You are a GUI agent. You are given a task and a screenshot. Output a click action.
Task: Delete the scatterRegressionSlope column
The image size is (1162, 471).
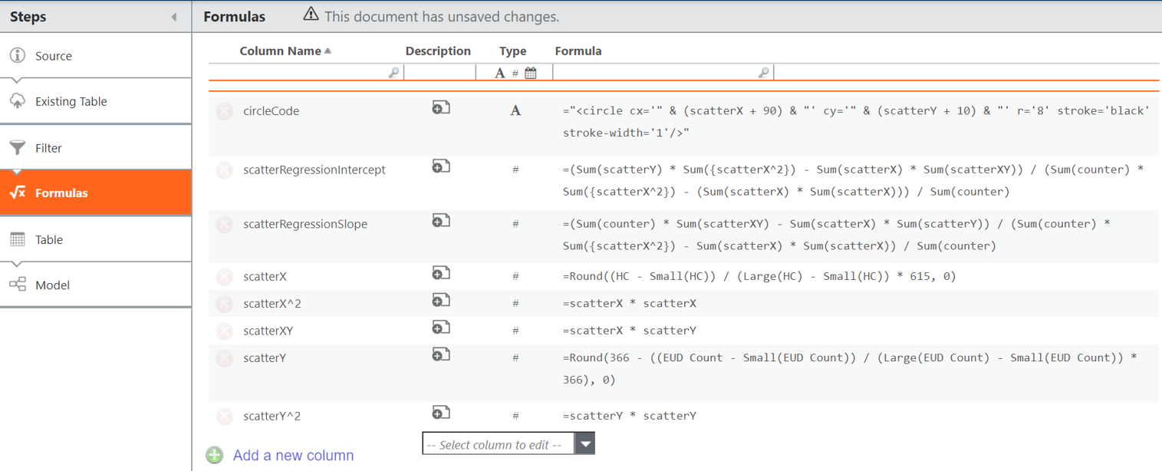click(x=224, y=224)
